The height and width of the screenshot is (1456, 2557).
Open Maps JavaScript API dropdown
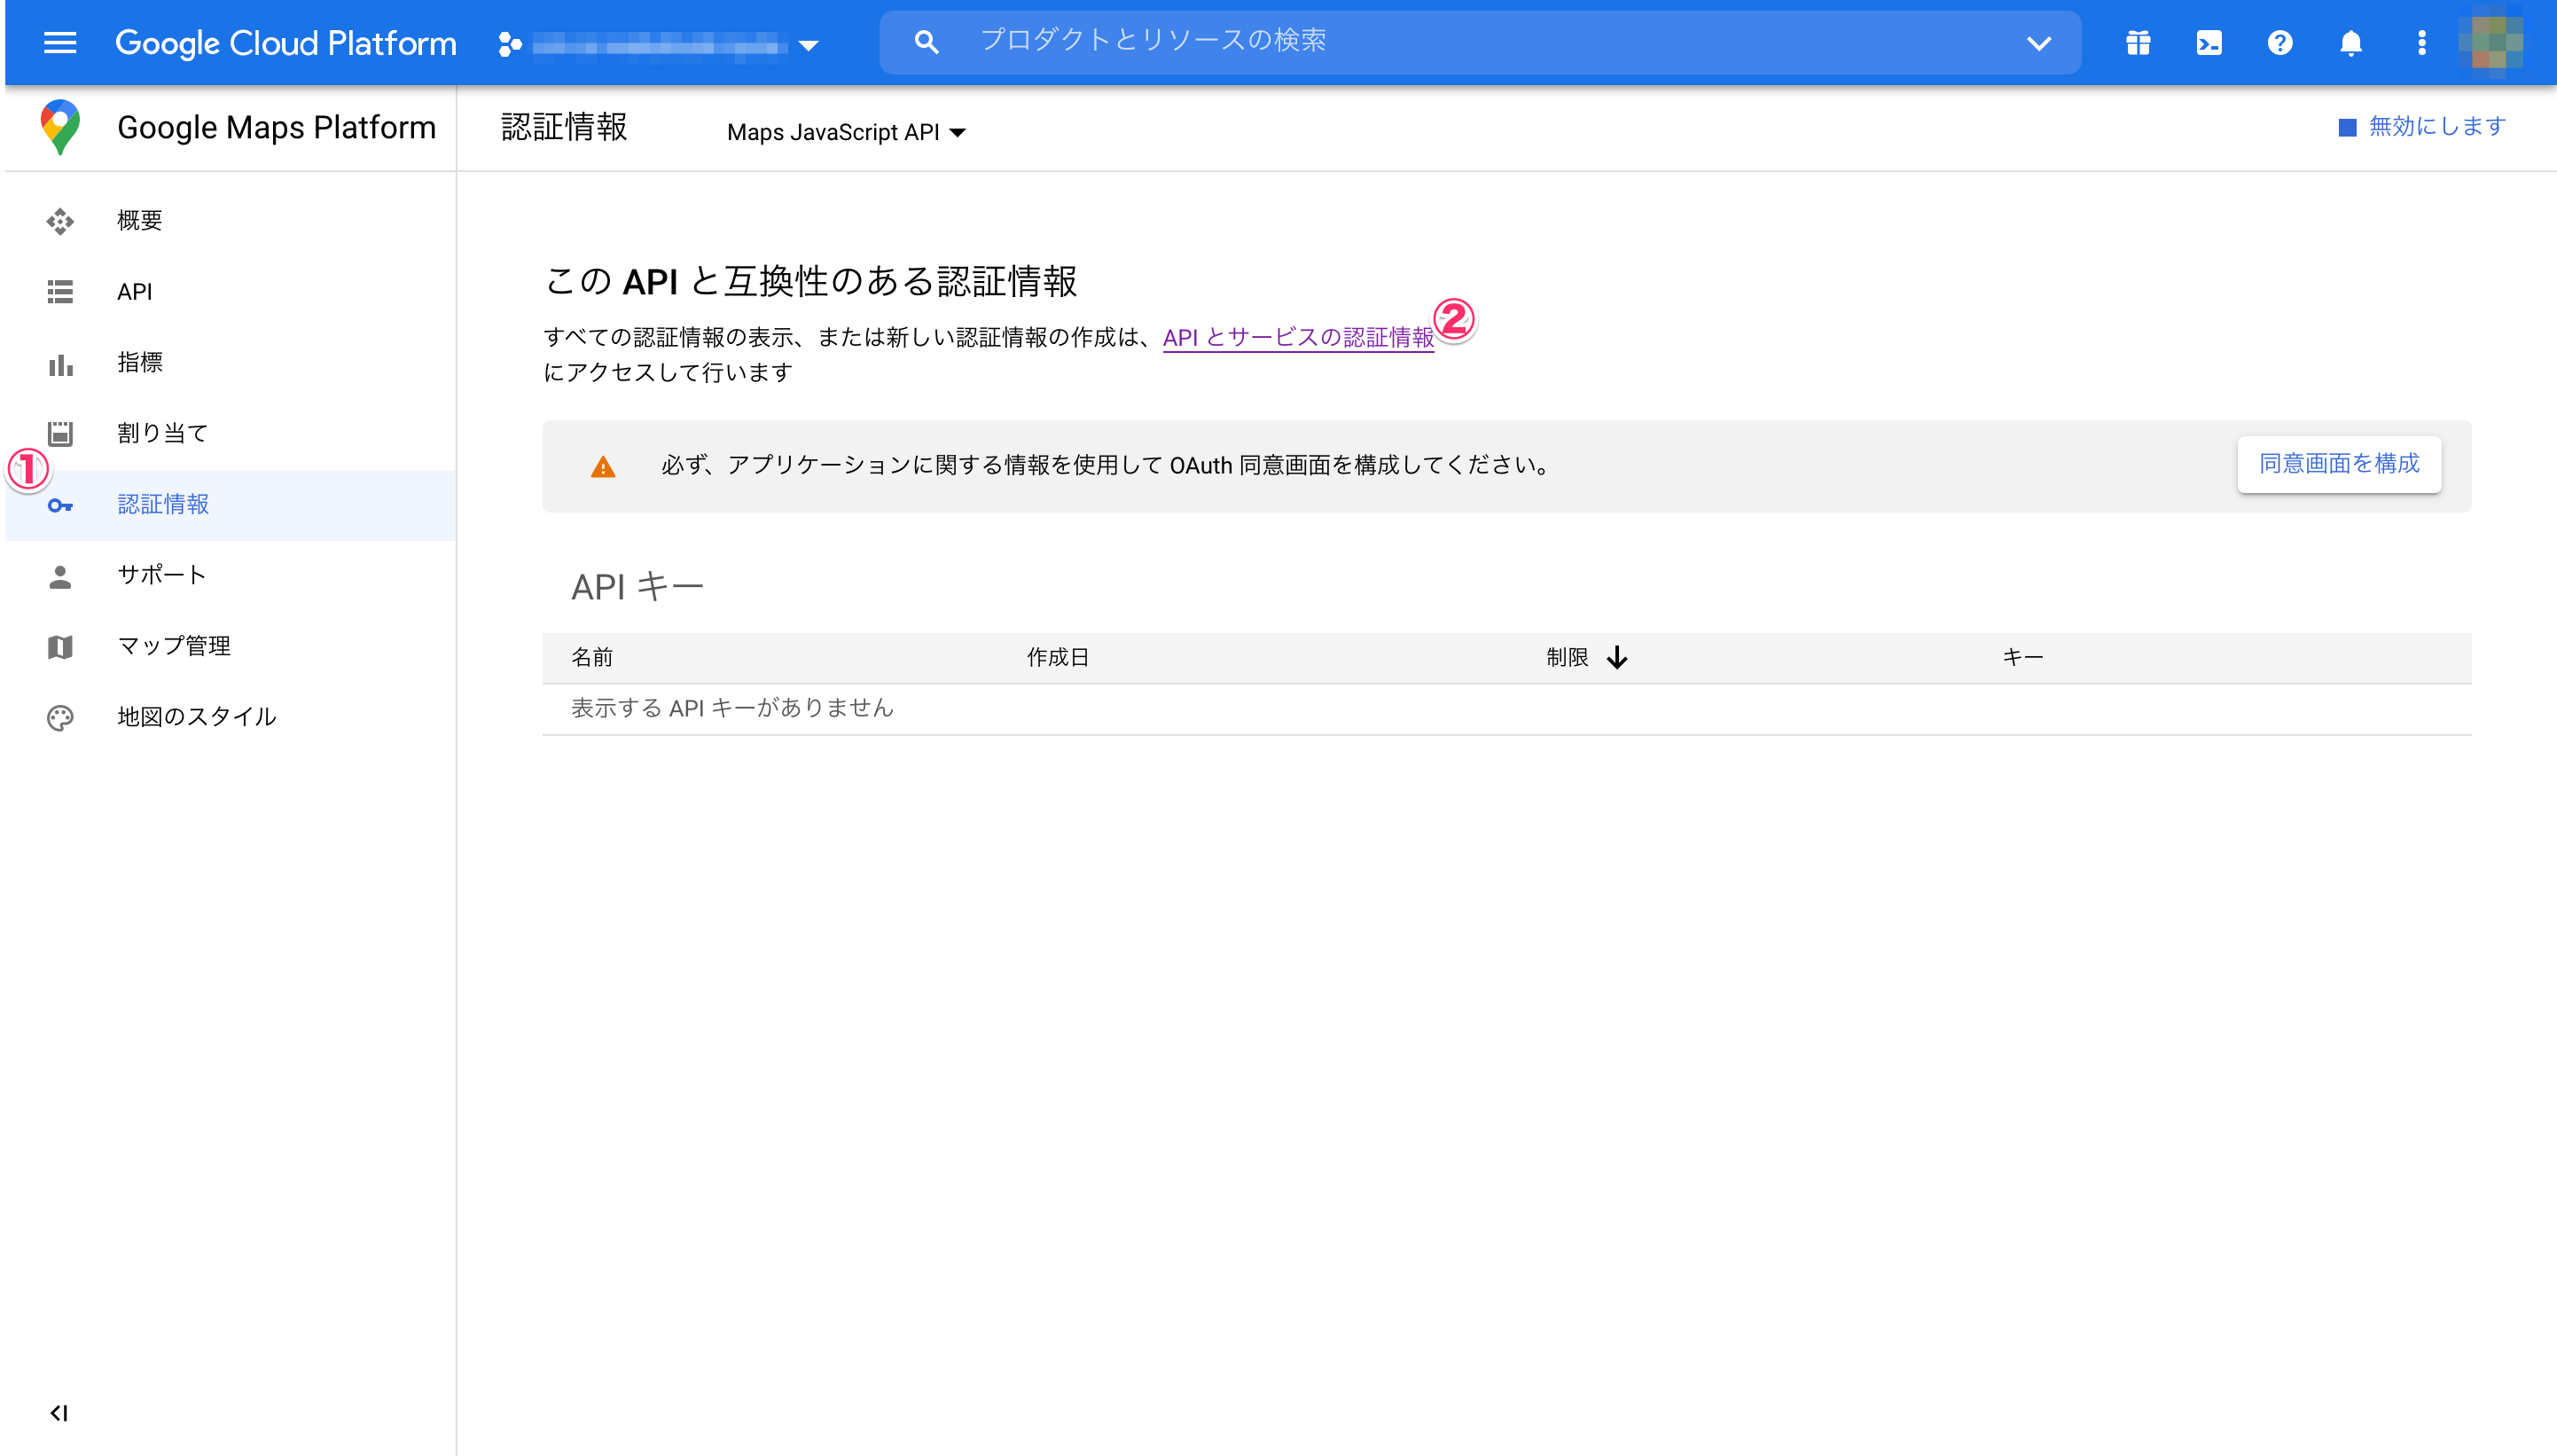(x=846, y=132)
